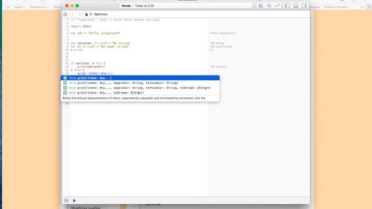Go forward with the jump bar arrow
The width and height of the screenshot is (372, 209).
click(x=80, y=15)
